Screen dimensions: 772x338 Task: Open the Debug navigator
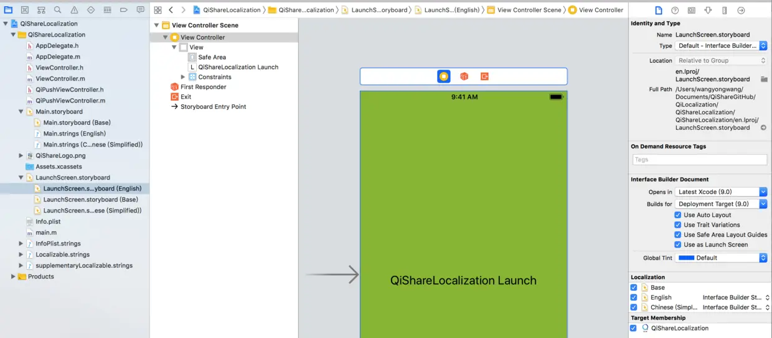point(107,10)
